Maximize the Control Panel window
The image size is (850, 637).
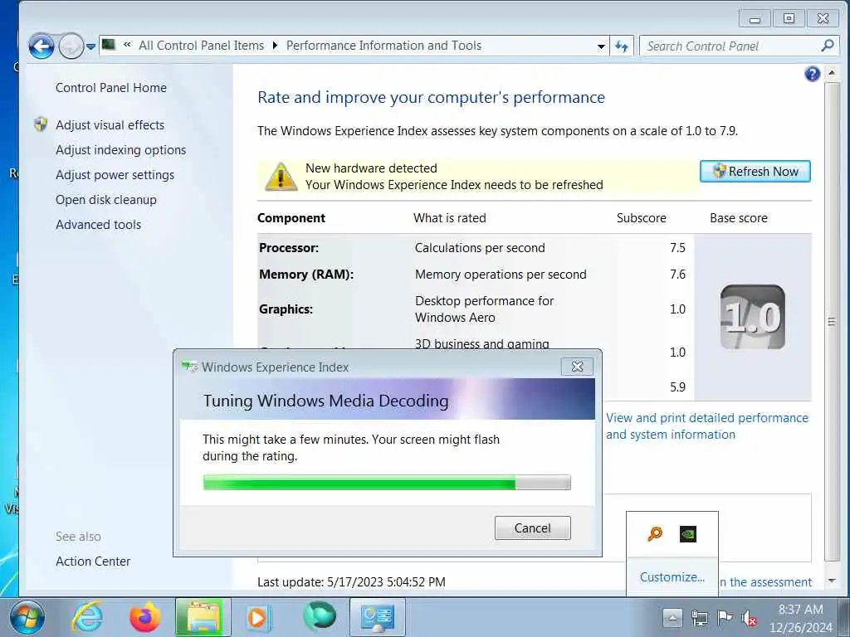click(789, 19)
